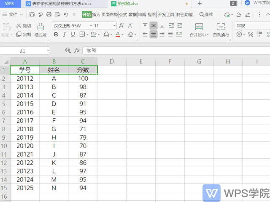Click the new tab plus button
270x202 pixels.
[x=200, y=3]
